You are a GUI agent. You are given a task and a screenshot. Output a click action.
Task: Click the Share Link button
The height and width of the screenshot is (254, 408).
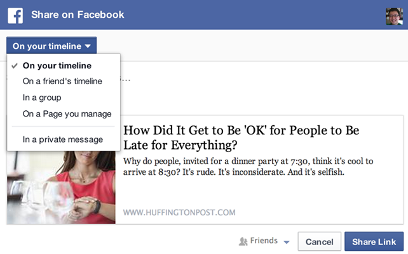click(x=374, y=242)
